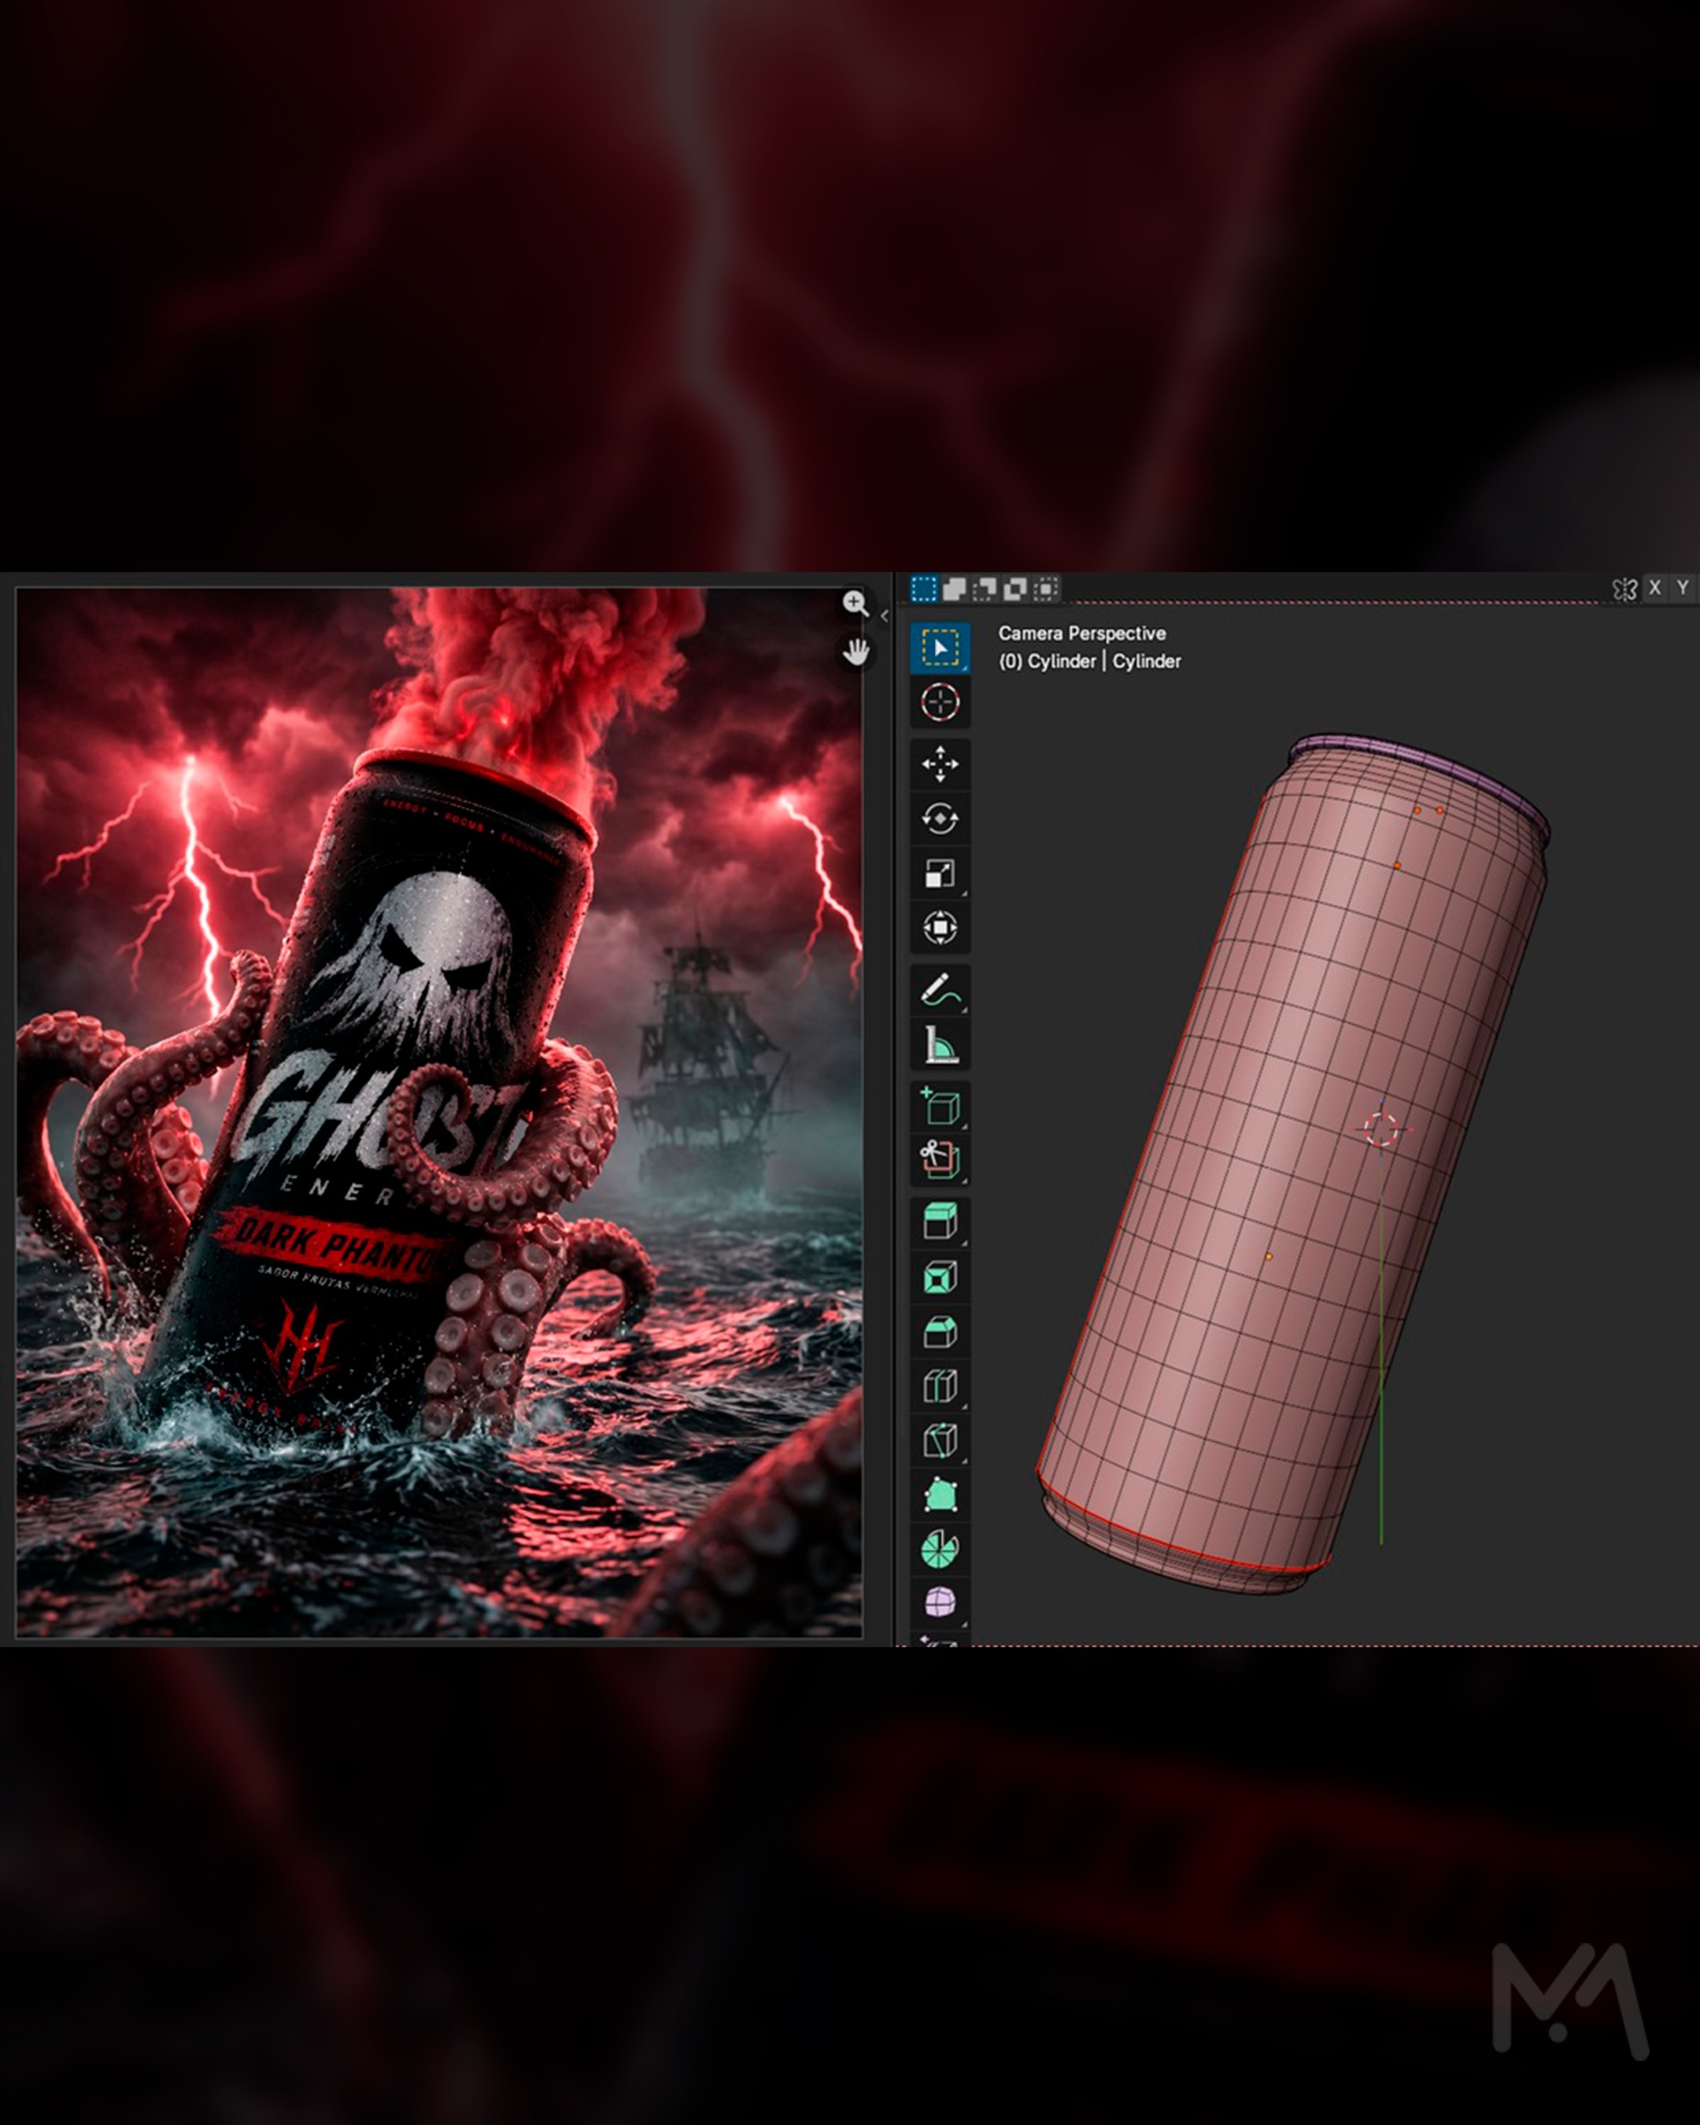
Task: Select the Smooth tool
Action: (939, 1602)
